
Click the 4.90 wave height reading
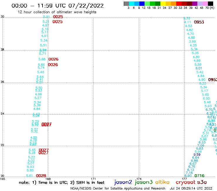[202, 80]
